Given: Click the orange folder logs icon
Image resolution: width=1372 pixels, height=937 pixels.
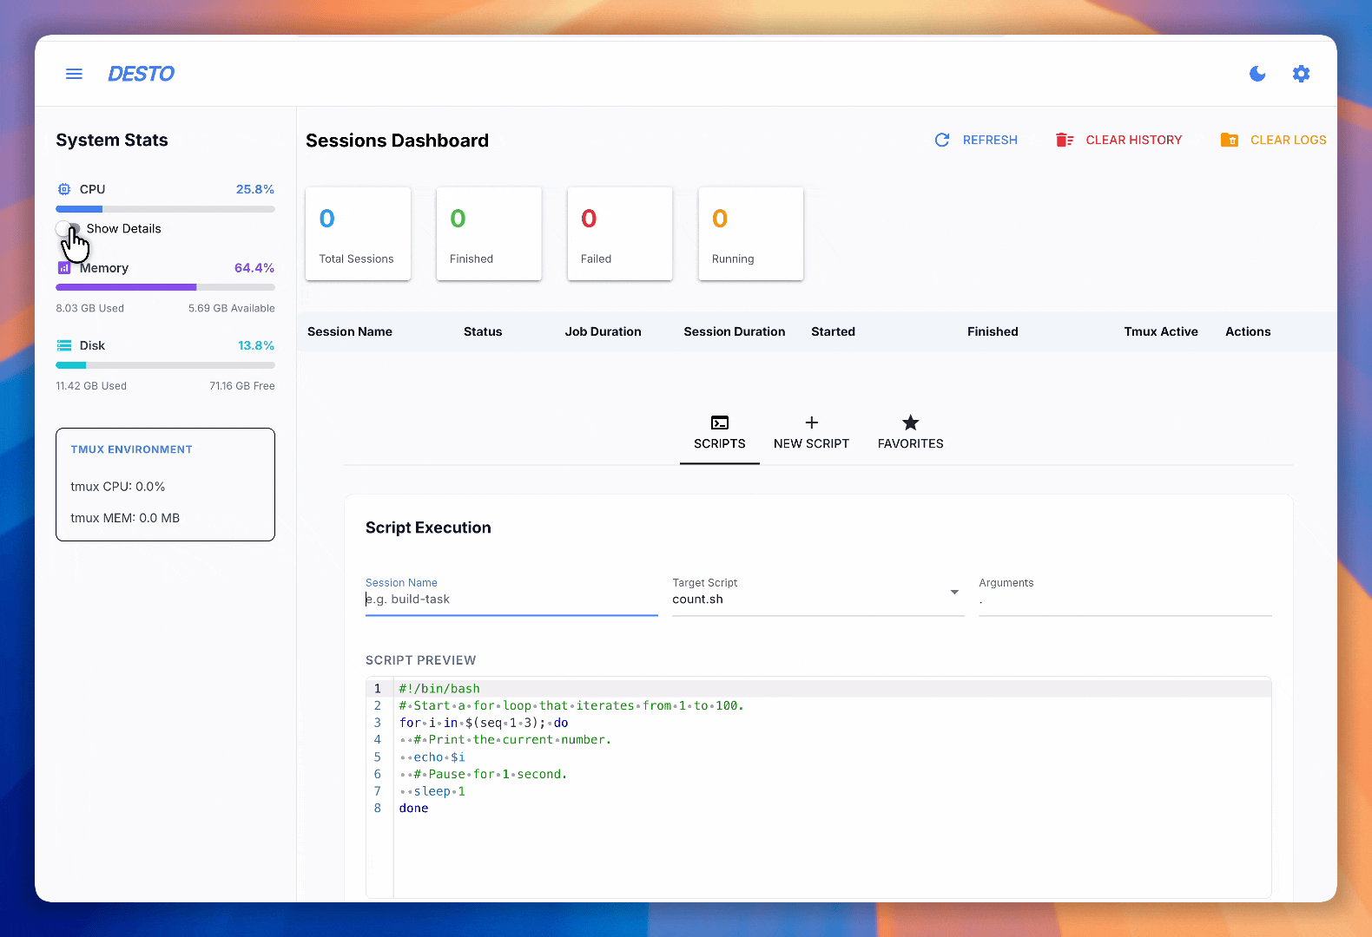Looking at the screenshot, I should 1230,140.
